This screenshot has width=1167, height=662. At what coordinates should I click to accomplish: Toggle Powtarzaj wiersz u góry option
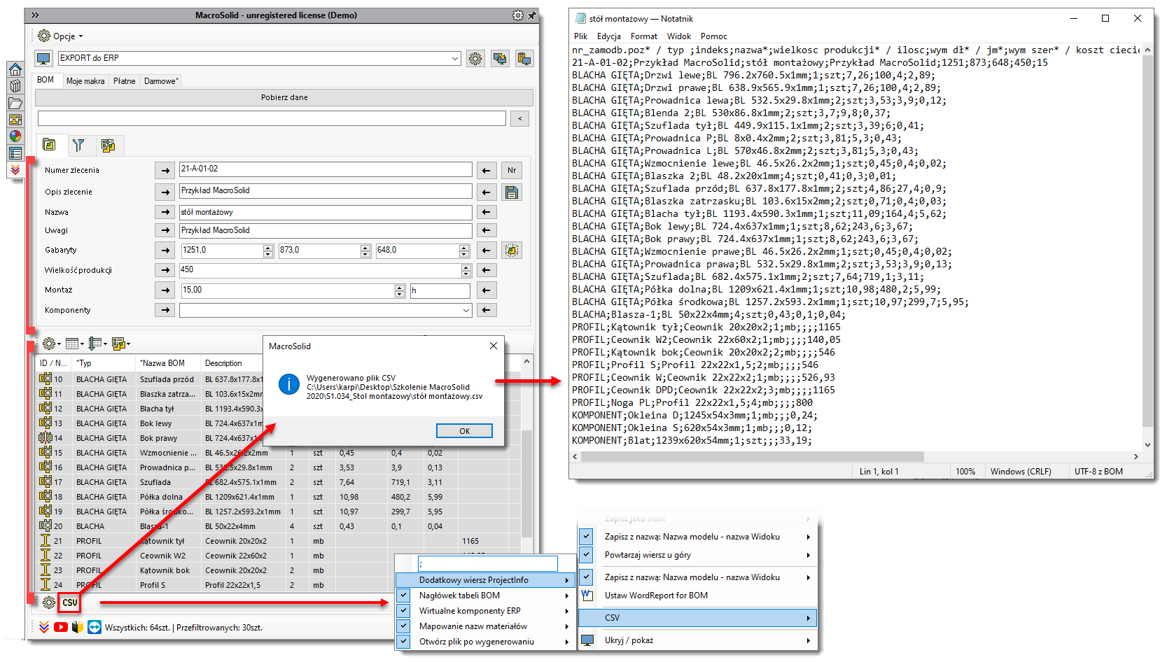point(587,555)
